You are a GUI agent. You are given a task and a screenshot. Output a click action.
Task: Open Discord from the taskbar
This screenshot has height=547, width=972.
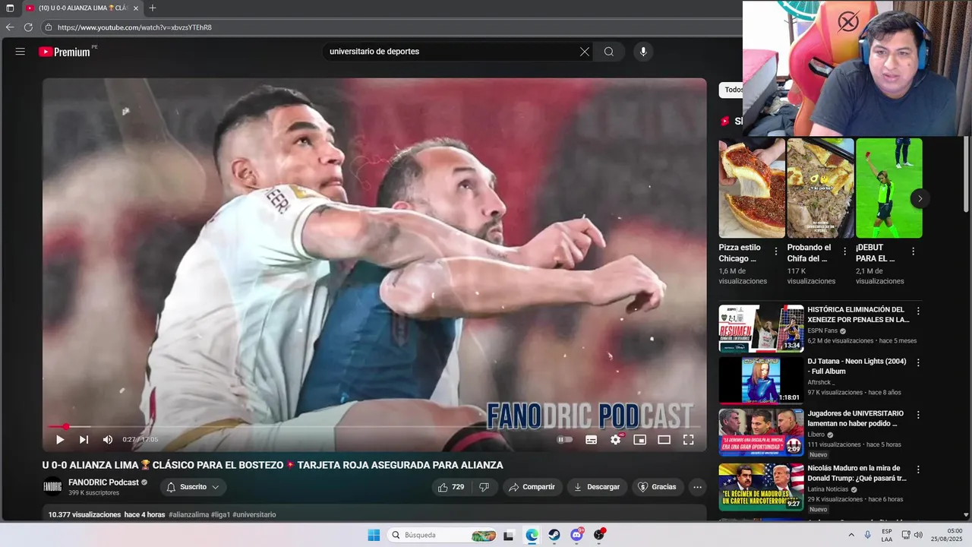[x=576, y=535]
